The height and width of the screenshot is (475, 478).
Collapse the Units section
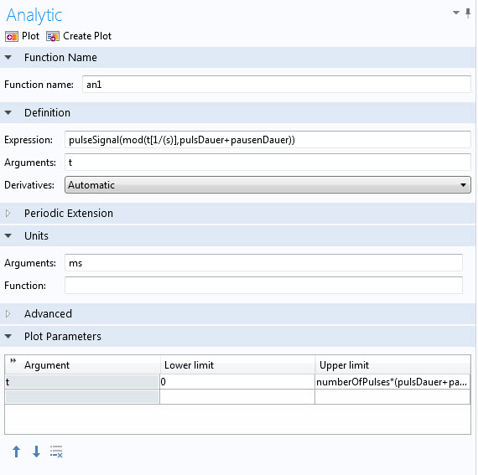pyautogui.click(x=8, y=235)
